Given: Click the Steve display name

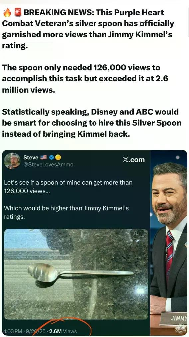Looking at the screenshot, I should [31, 157].
